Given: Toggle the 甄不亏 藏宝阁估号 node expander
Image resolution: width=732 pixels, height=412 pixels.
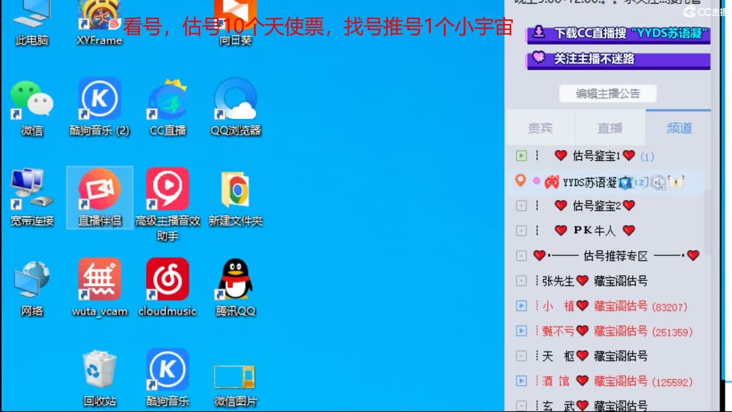Looking at the screenshot, I should point(521,331).
